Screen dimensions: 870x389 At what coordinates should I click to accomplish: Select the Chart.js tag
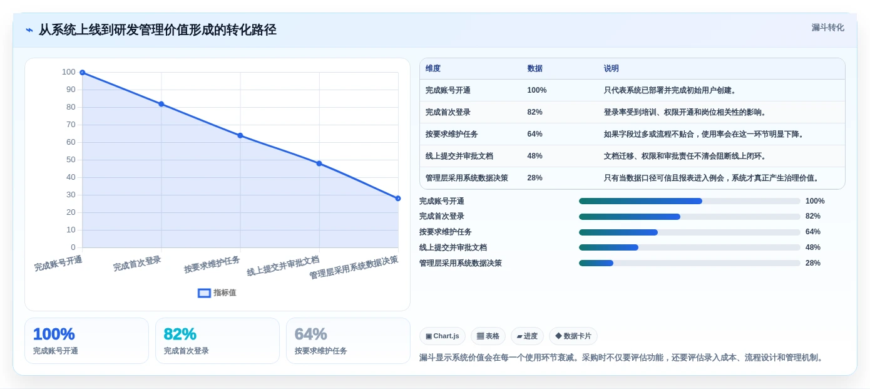[x=443, y=336]
